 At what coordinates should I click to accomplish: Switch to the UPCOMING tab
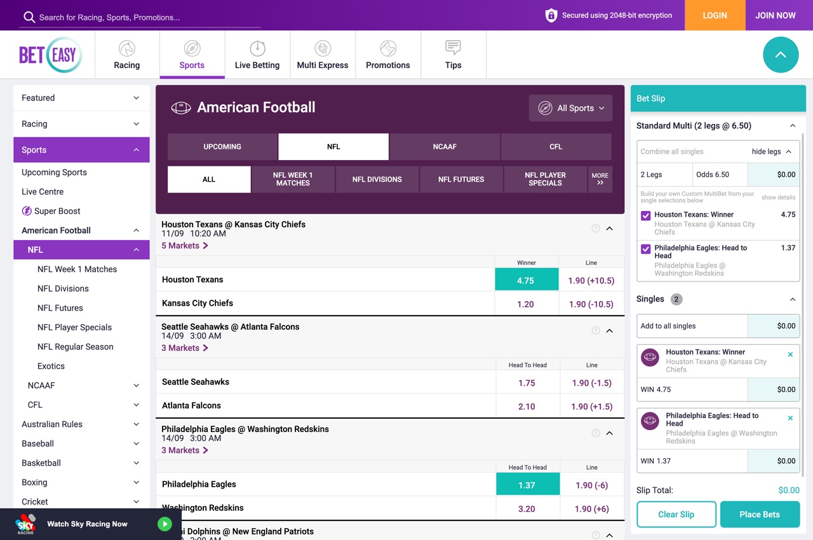(x=222, y=147)
